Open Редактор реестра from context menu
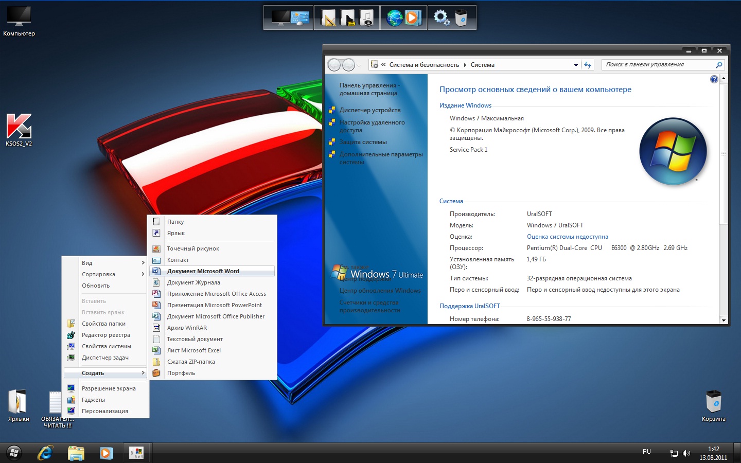741x463 pixels. [x=105, y=335]
